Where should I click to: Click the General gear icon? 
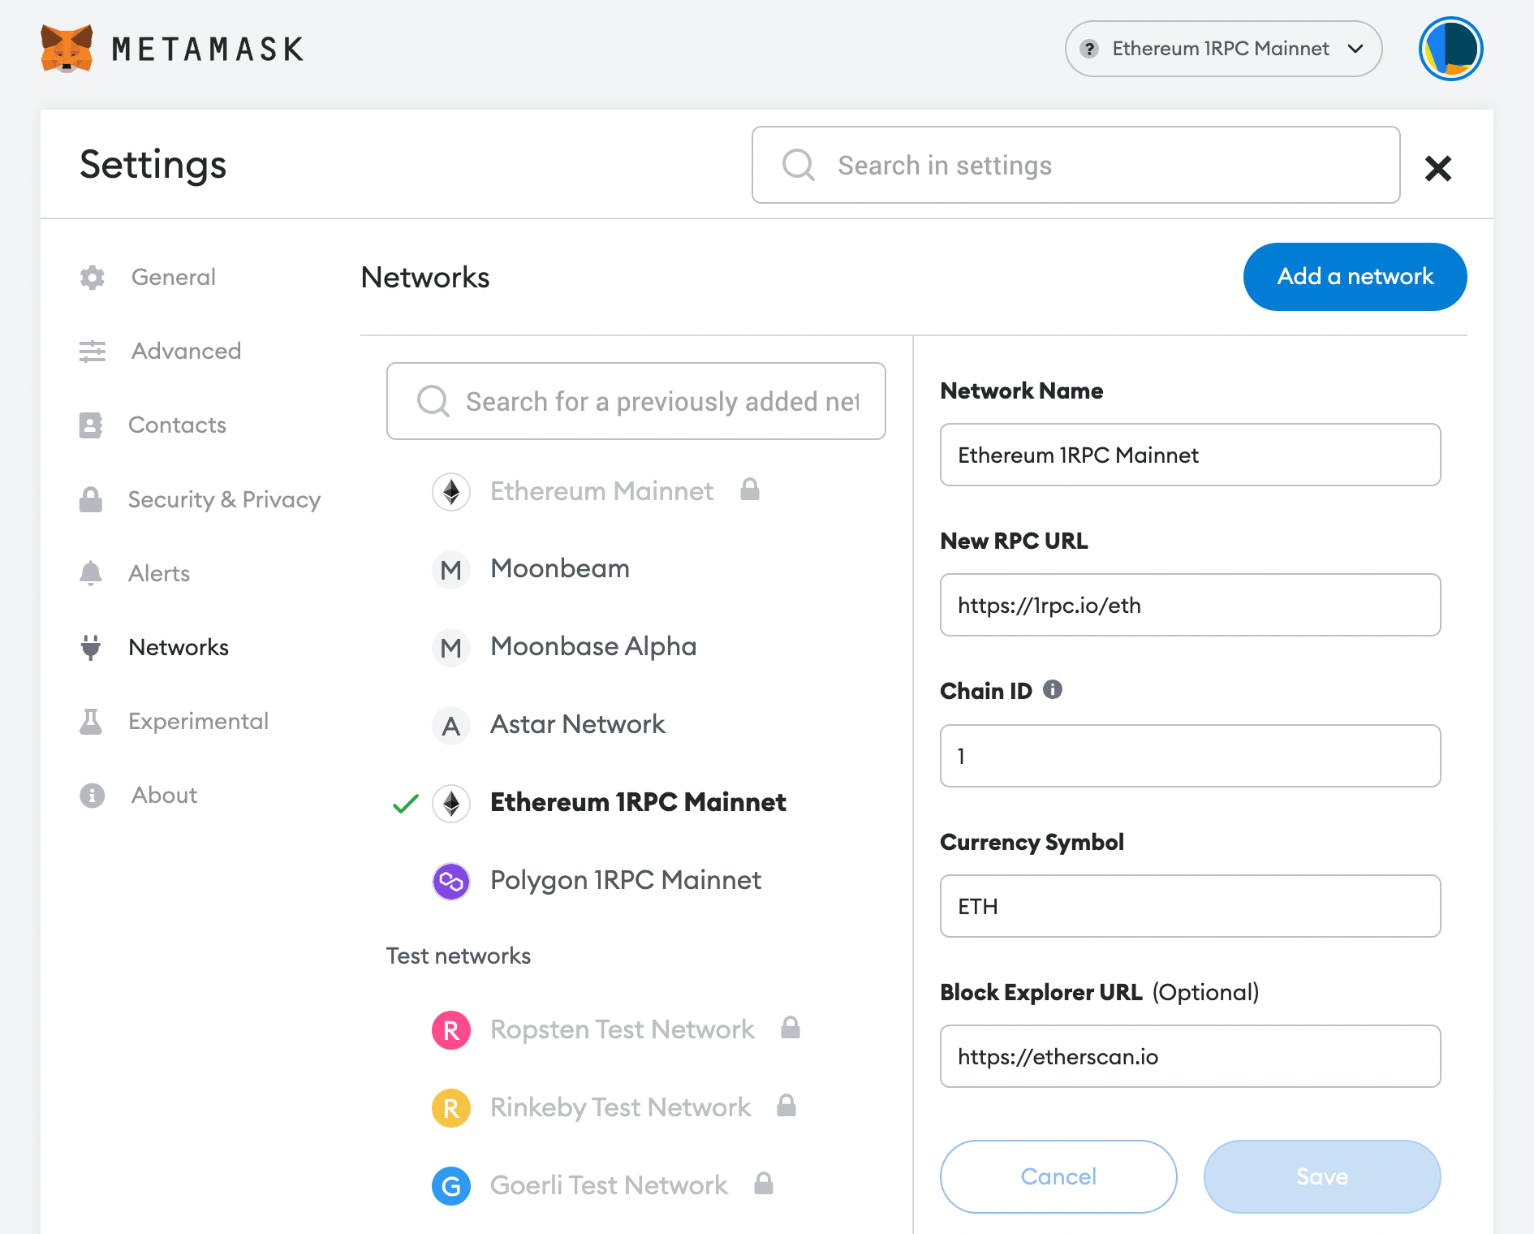pyautogui.click(x=93, y=277)
